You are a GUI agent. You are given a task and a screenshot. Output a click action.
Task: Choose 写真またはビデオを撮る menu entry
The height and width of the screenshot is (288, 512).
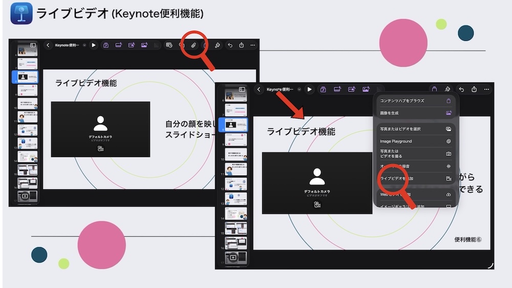pyautogui.click(x=415, y=153)
